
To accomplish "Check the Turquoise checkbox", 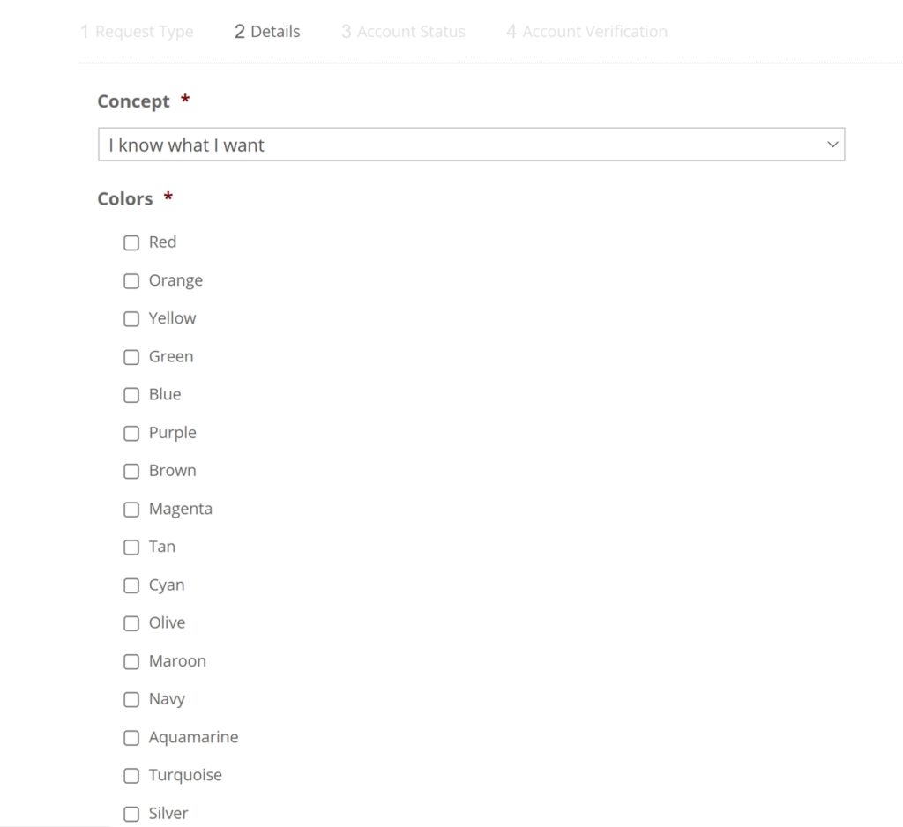I will click(131, 776).
